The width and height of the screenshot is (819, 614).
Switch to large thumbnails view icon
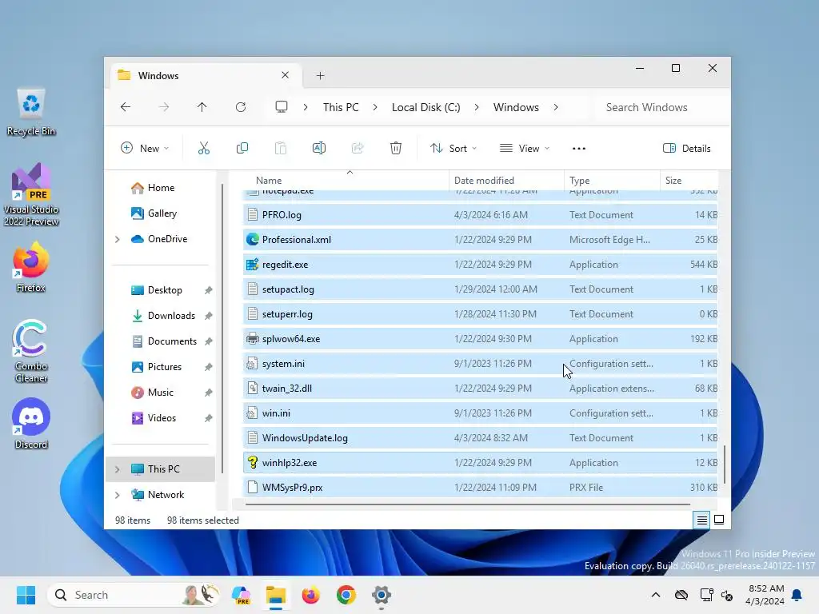click(719, 520)
